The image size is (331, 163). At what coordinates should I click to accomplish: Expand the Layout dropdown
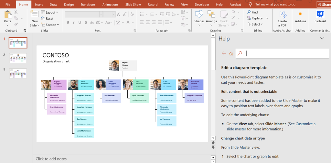pyautogui.click(x=50, y=12)
